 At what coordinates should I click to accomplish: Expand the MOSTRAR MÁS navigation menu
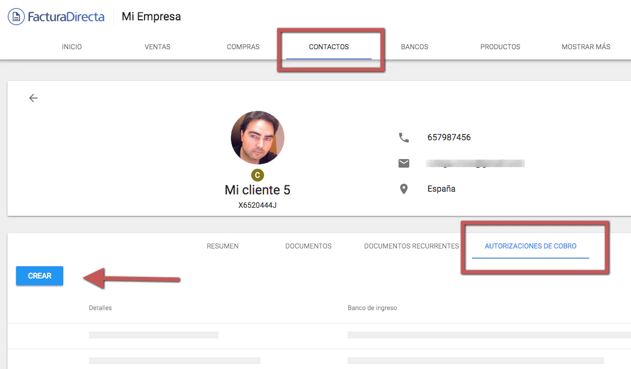coord(586,47)
